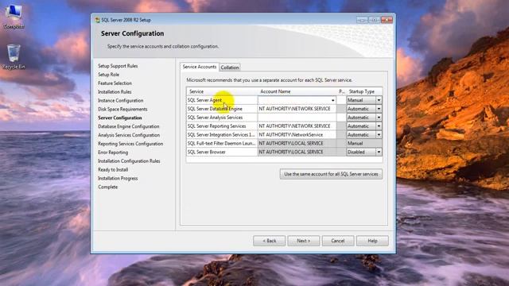The width and height of the screenshot is (509, 286).
Task: Click Database Engine Configuration step
Action: point(129,126)
